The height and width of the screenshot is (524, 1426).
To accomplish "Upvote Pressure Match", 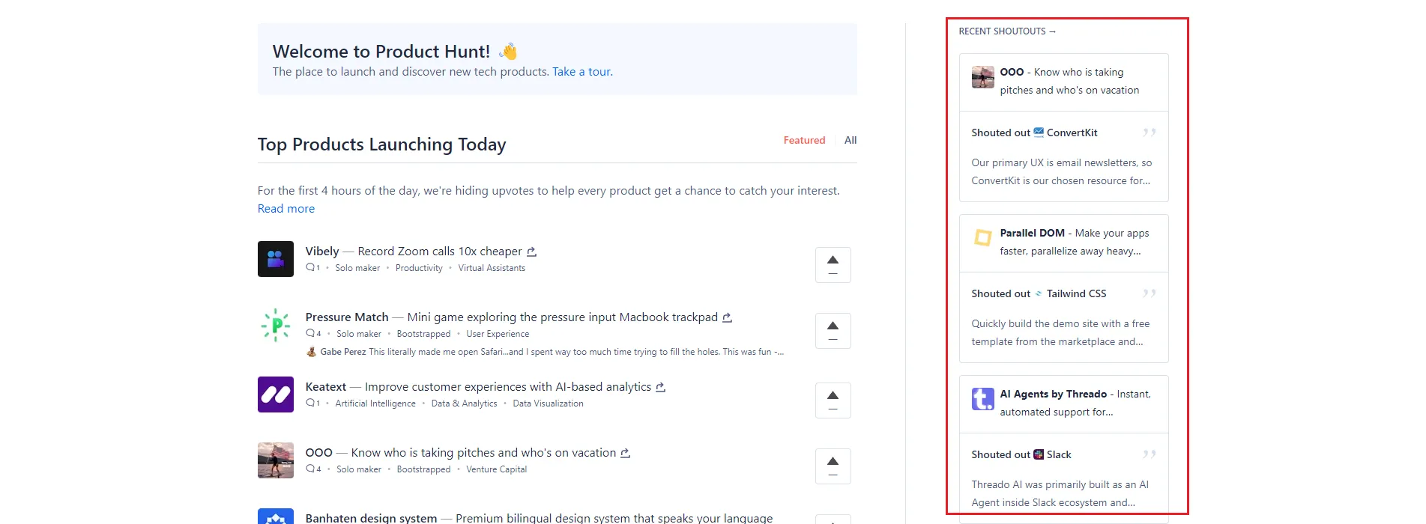I will [x=833, y=331].
